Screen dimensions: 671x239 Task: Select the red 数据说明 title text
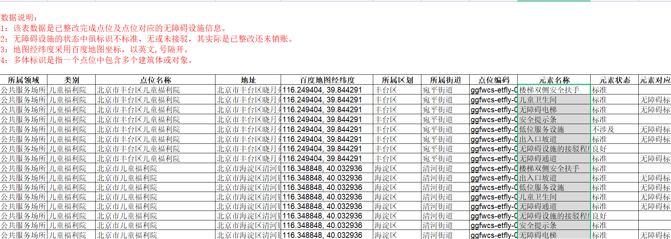point(19,17)
